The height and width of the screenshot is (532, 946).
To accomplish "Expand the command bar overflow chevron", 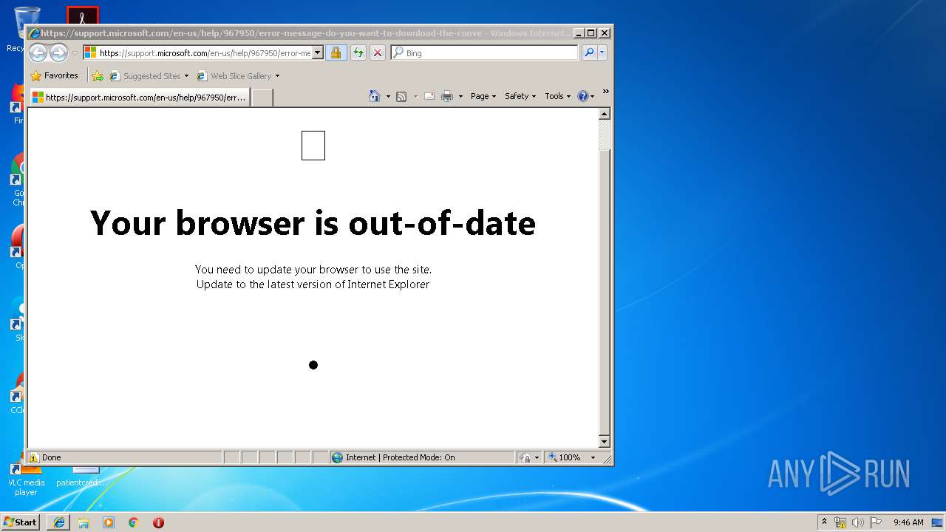I will [605, 92].
